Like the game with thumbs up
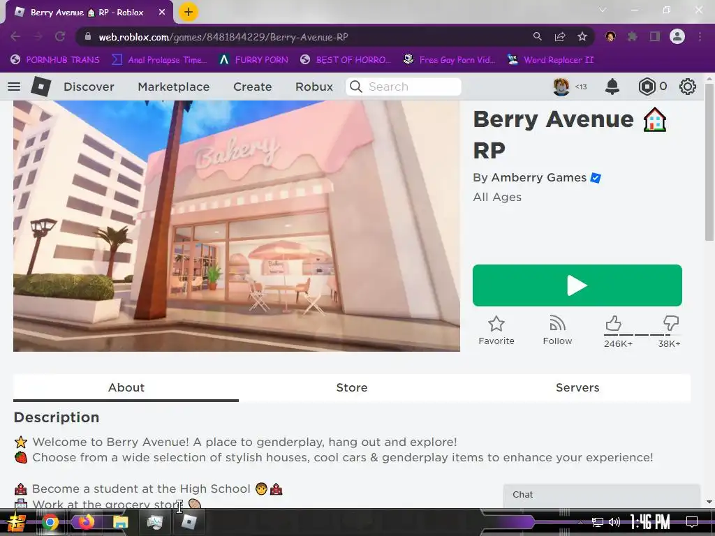The image size is (715, 536). (x=614, y=324)
